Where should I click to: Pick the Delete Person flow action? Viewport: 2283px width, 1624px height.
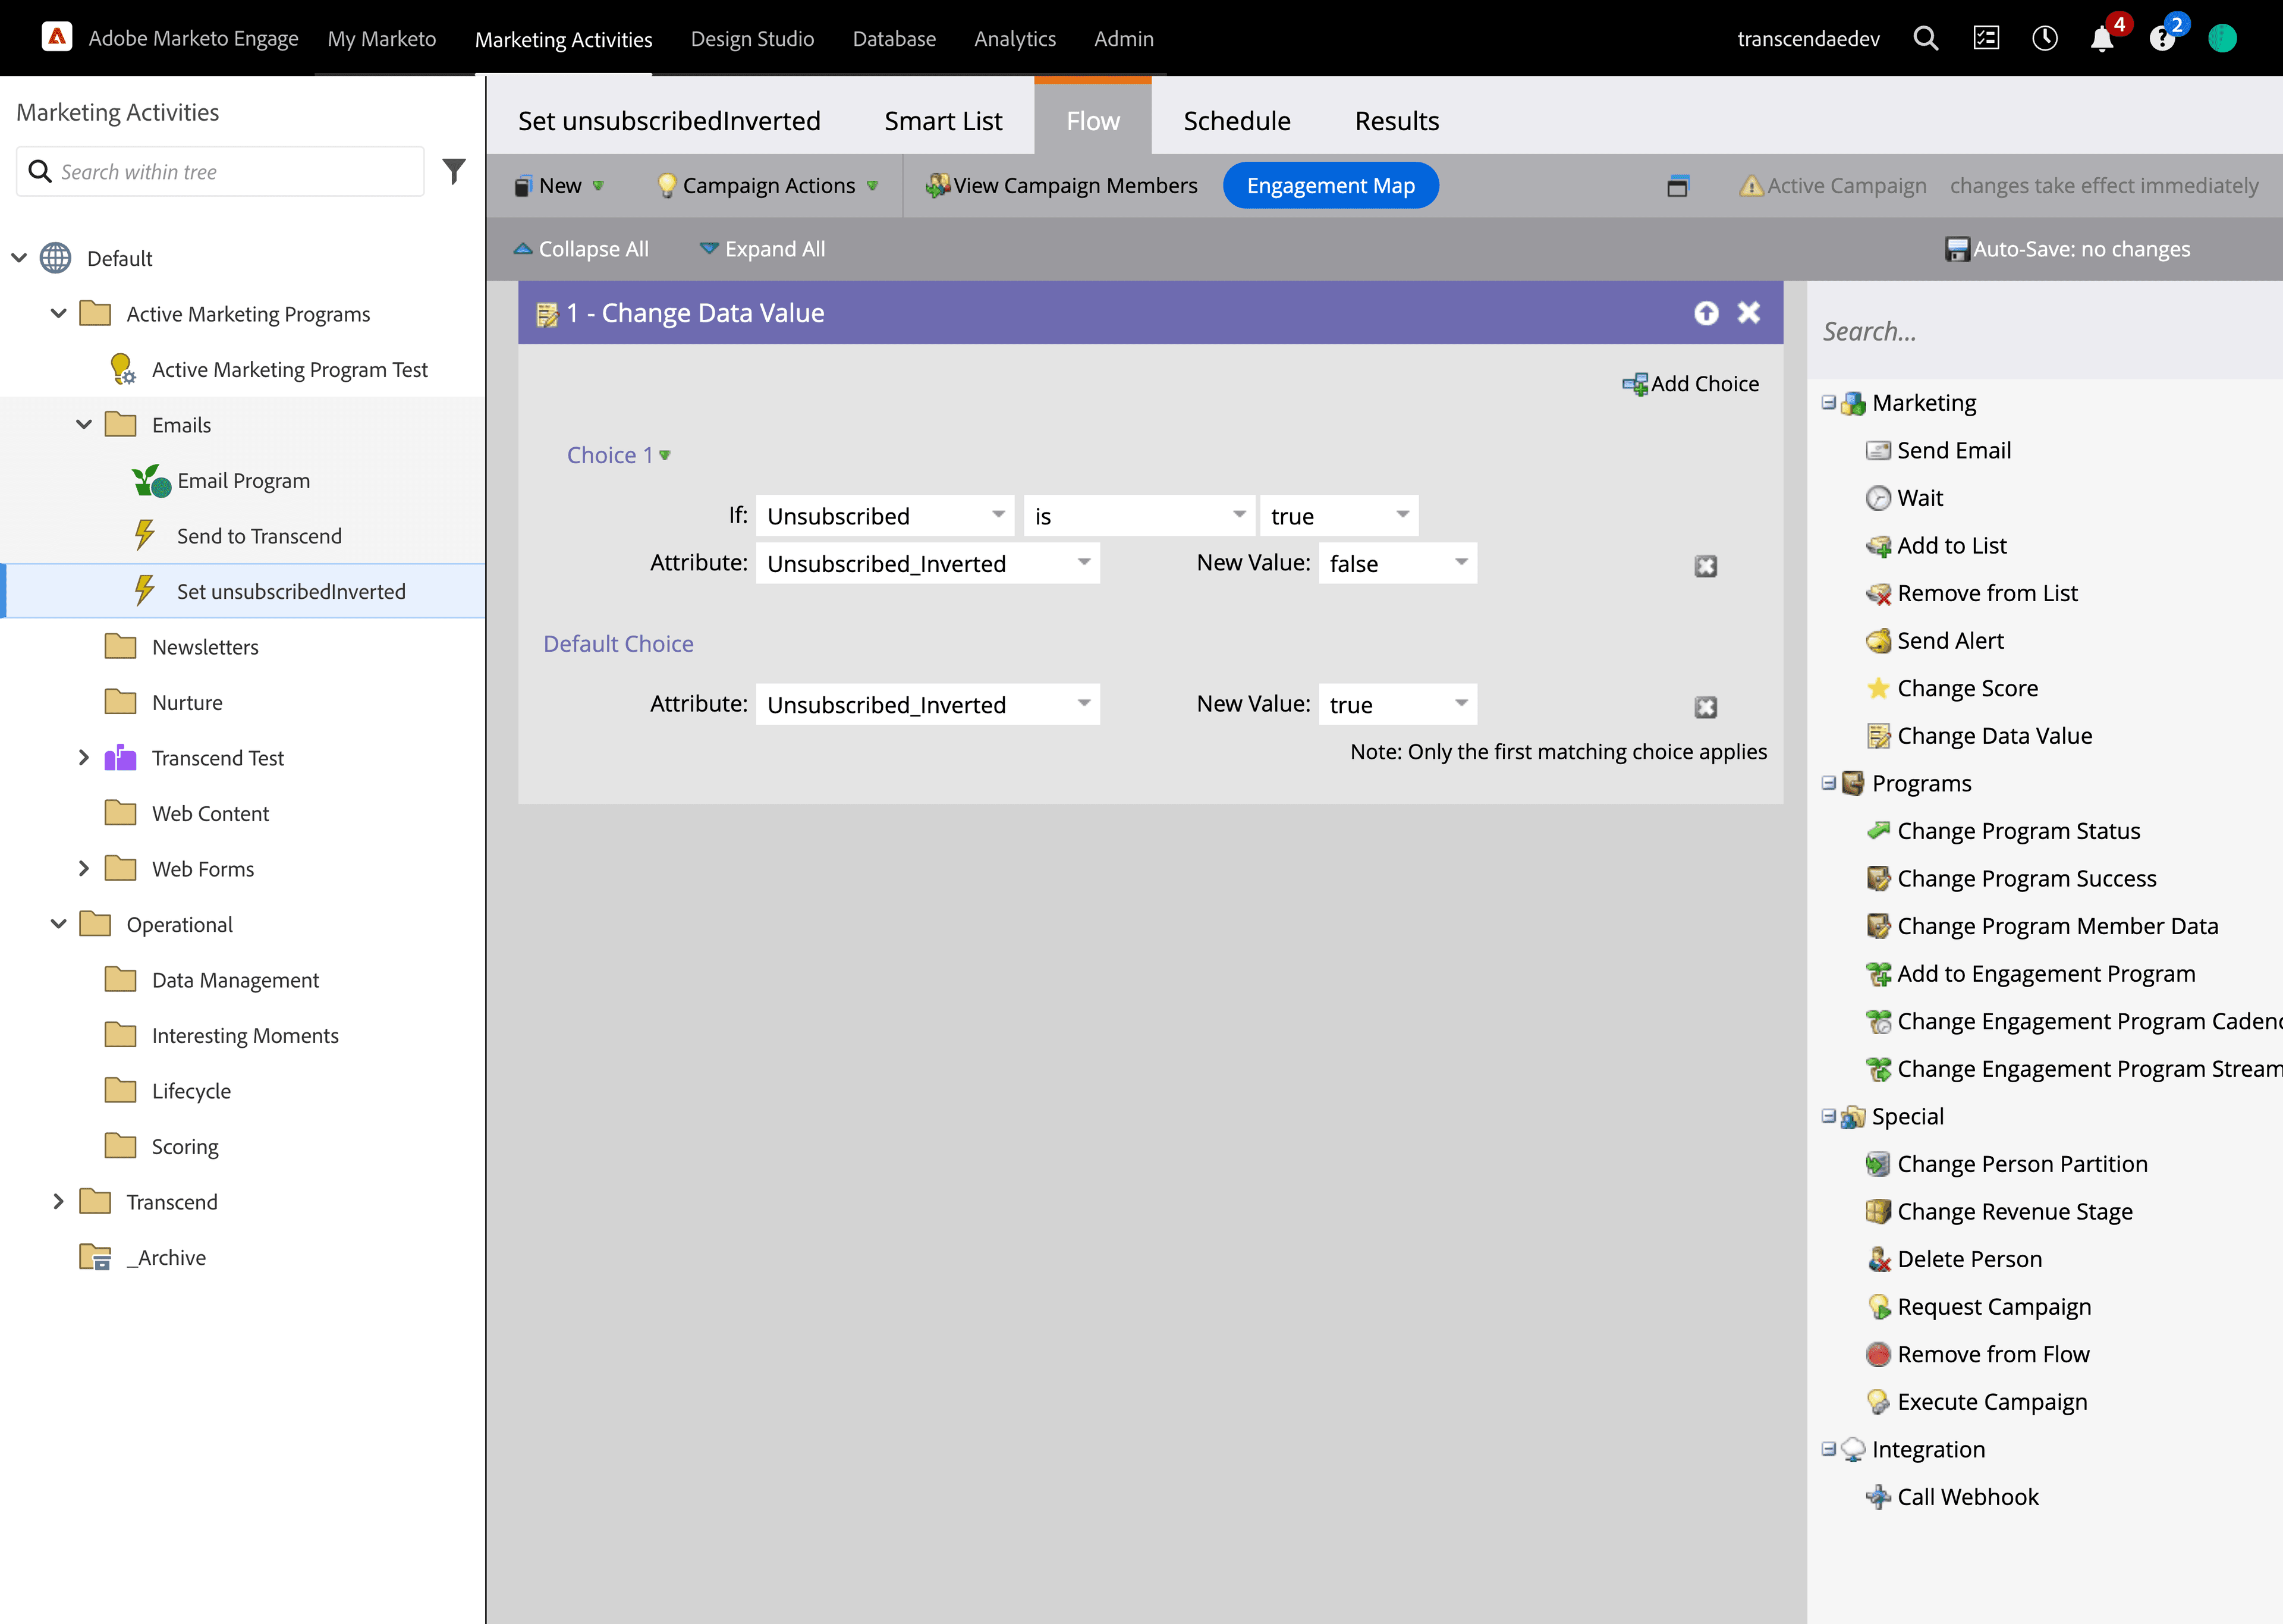(1968, 1259)
